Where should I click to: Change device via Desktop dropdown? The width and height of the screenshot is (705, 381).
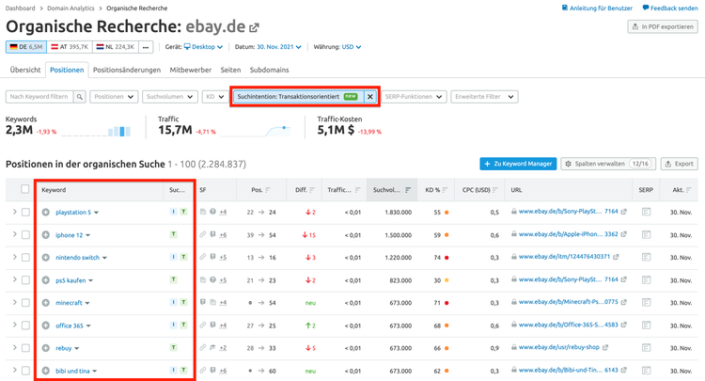(203, 47)
